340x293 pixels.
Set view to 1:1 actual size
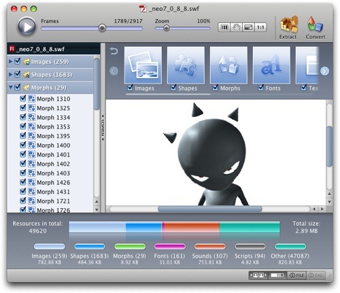coord(260,27)
